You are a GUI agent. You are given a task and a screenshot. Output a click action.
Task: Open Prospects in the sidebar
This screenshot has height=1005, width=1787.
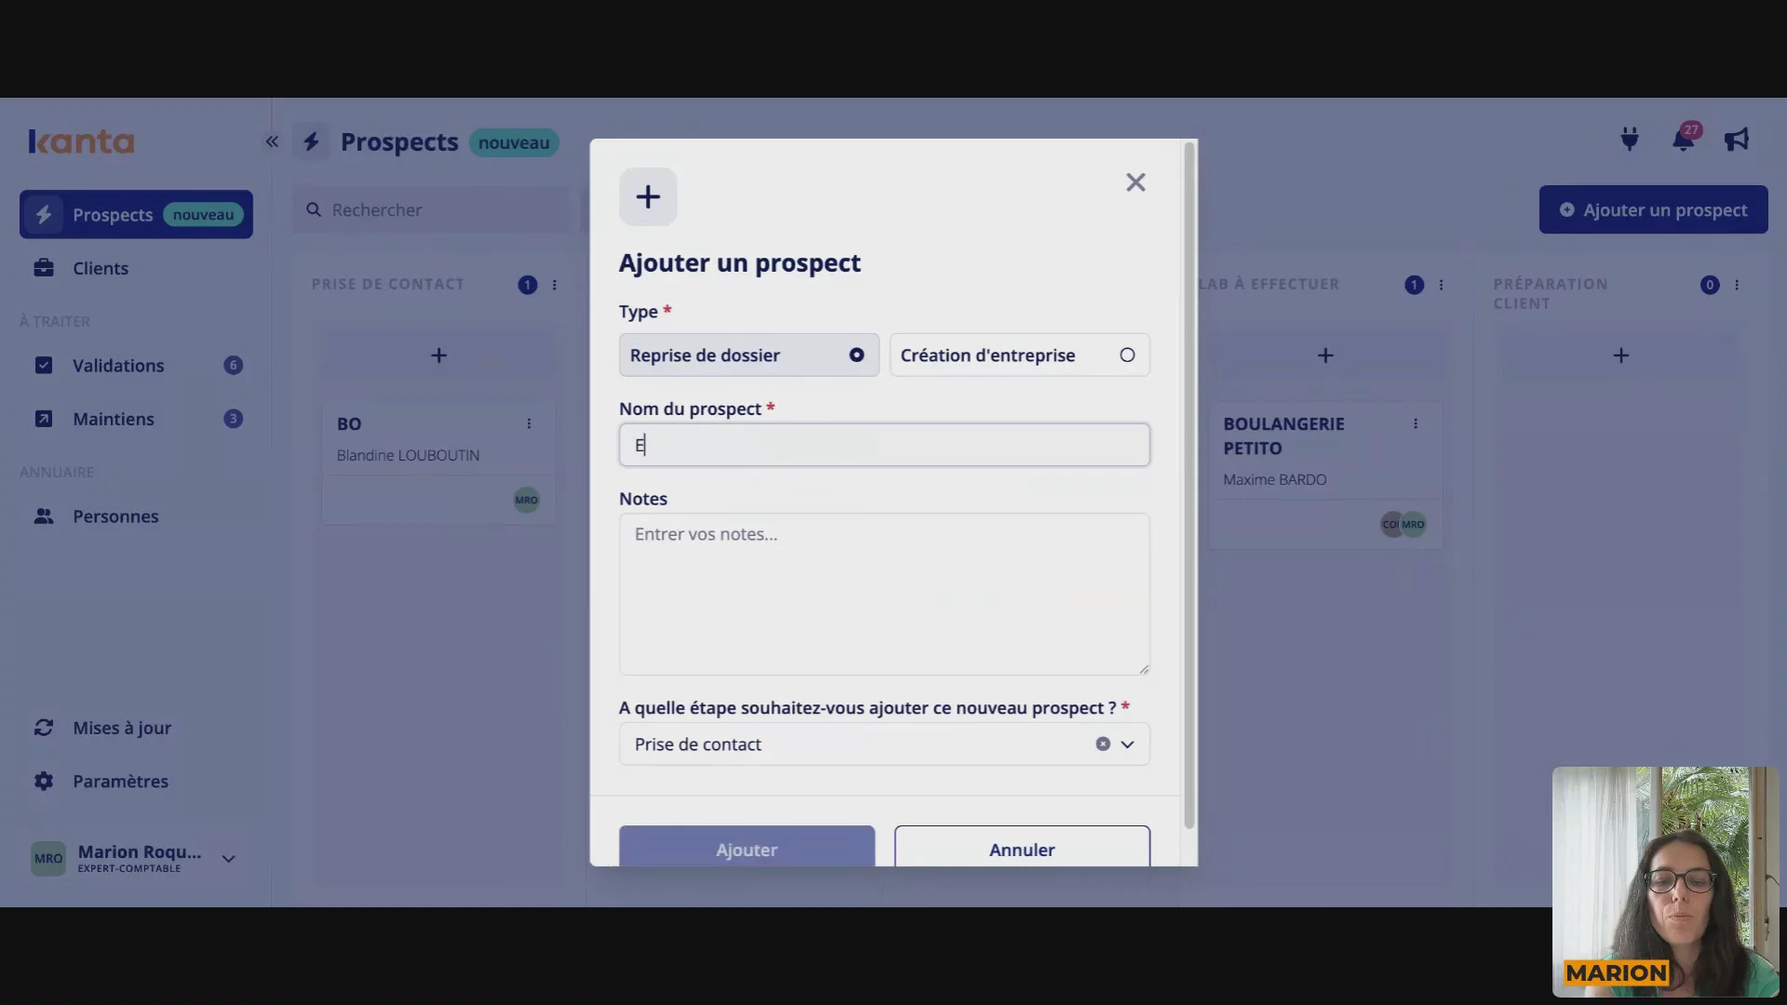[x=136, y=215]
